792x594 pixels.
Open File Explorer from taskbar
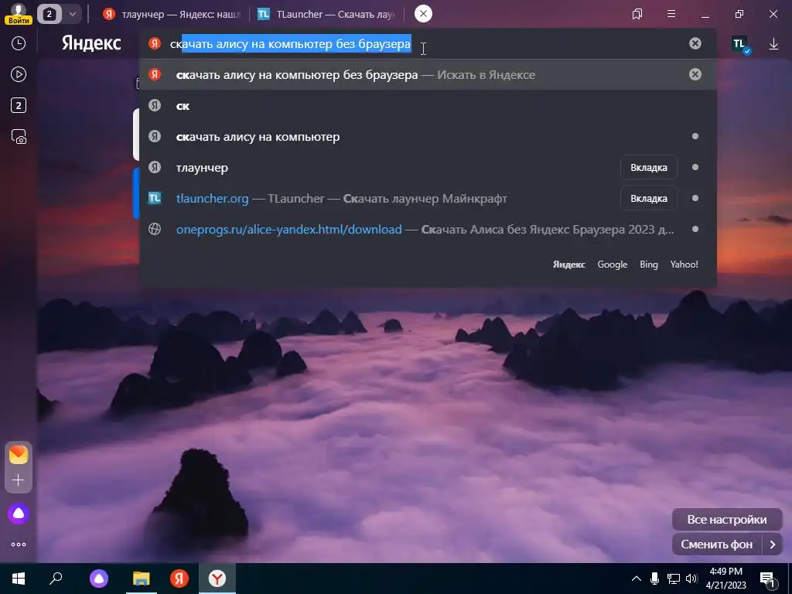click(x=142, y=579)
